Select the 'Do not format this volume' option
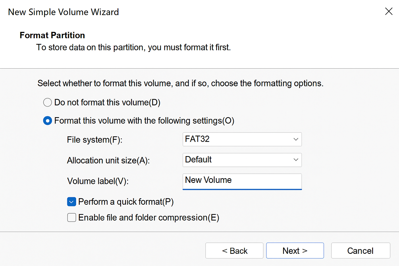 point(48,102)
